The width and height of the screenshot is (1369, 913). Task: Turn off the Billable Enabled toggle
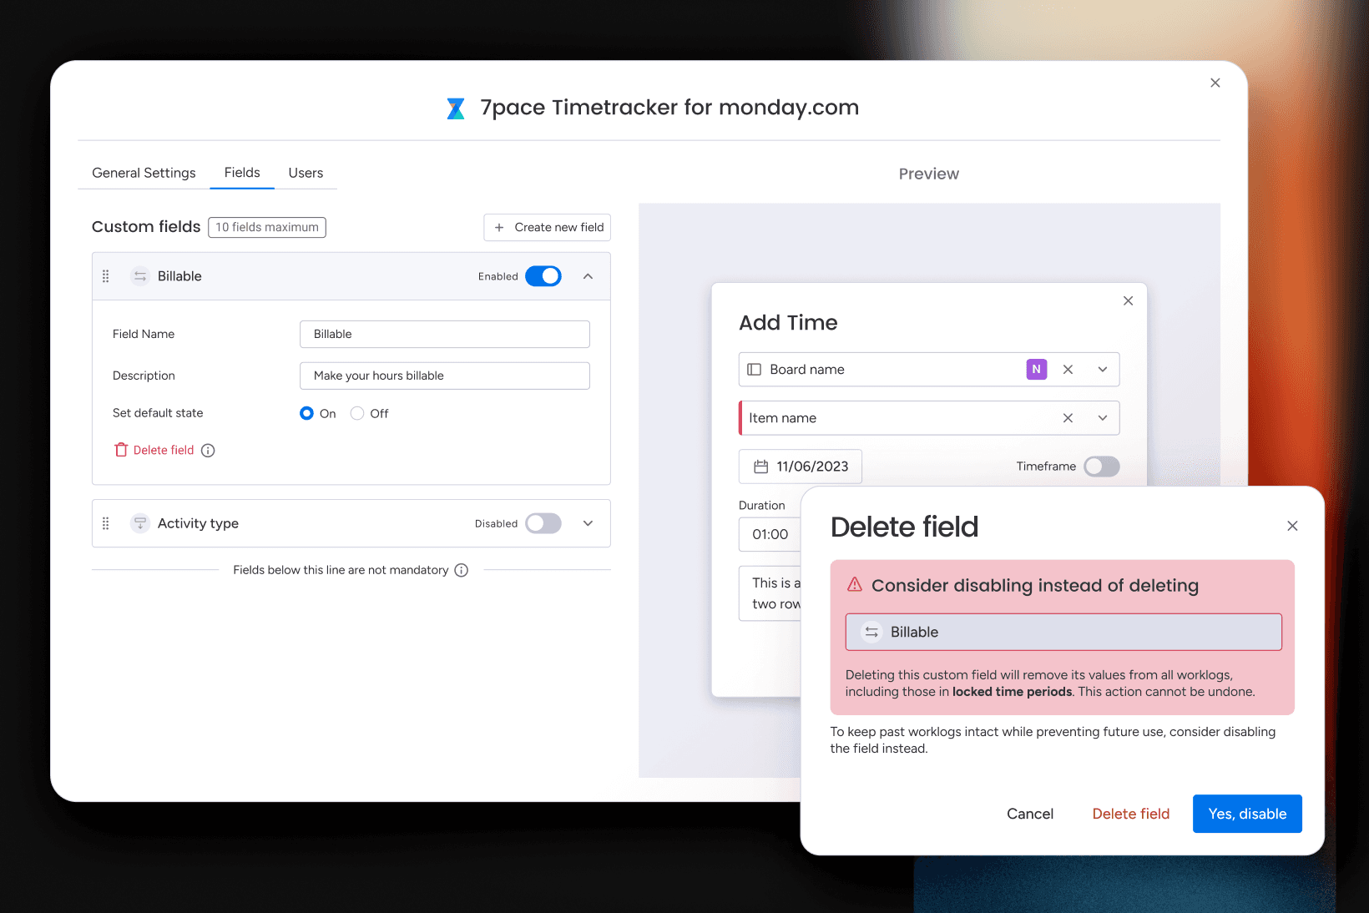[543, 276]
